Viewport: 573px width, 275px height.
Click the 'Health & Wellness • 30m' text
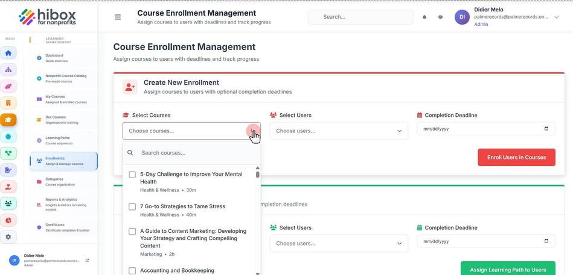pyautogui.click(x=168, y=190)
